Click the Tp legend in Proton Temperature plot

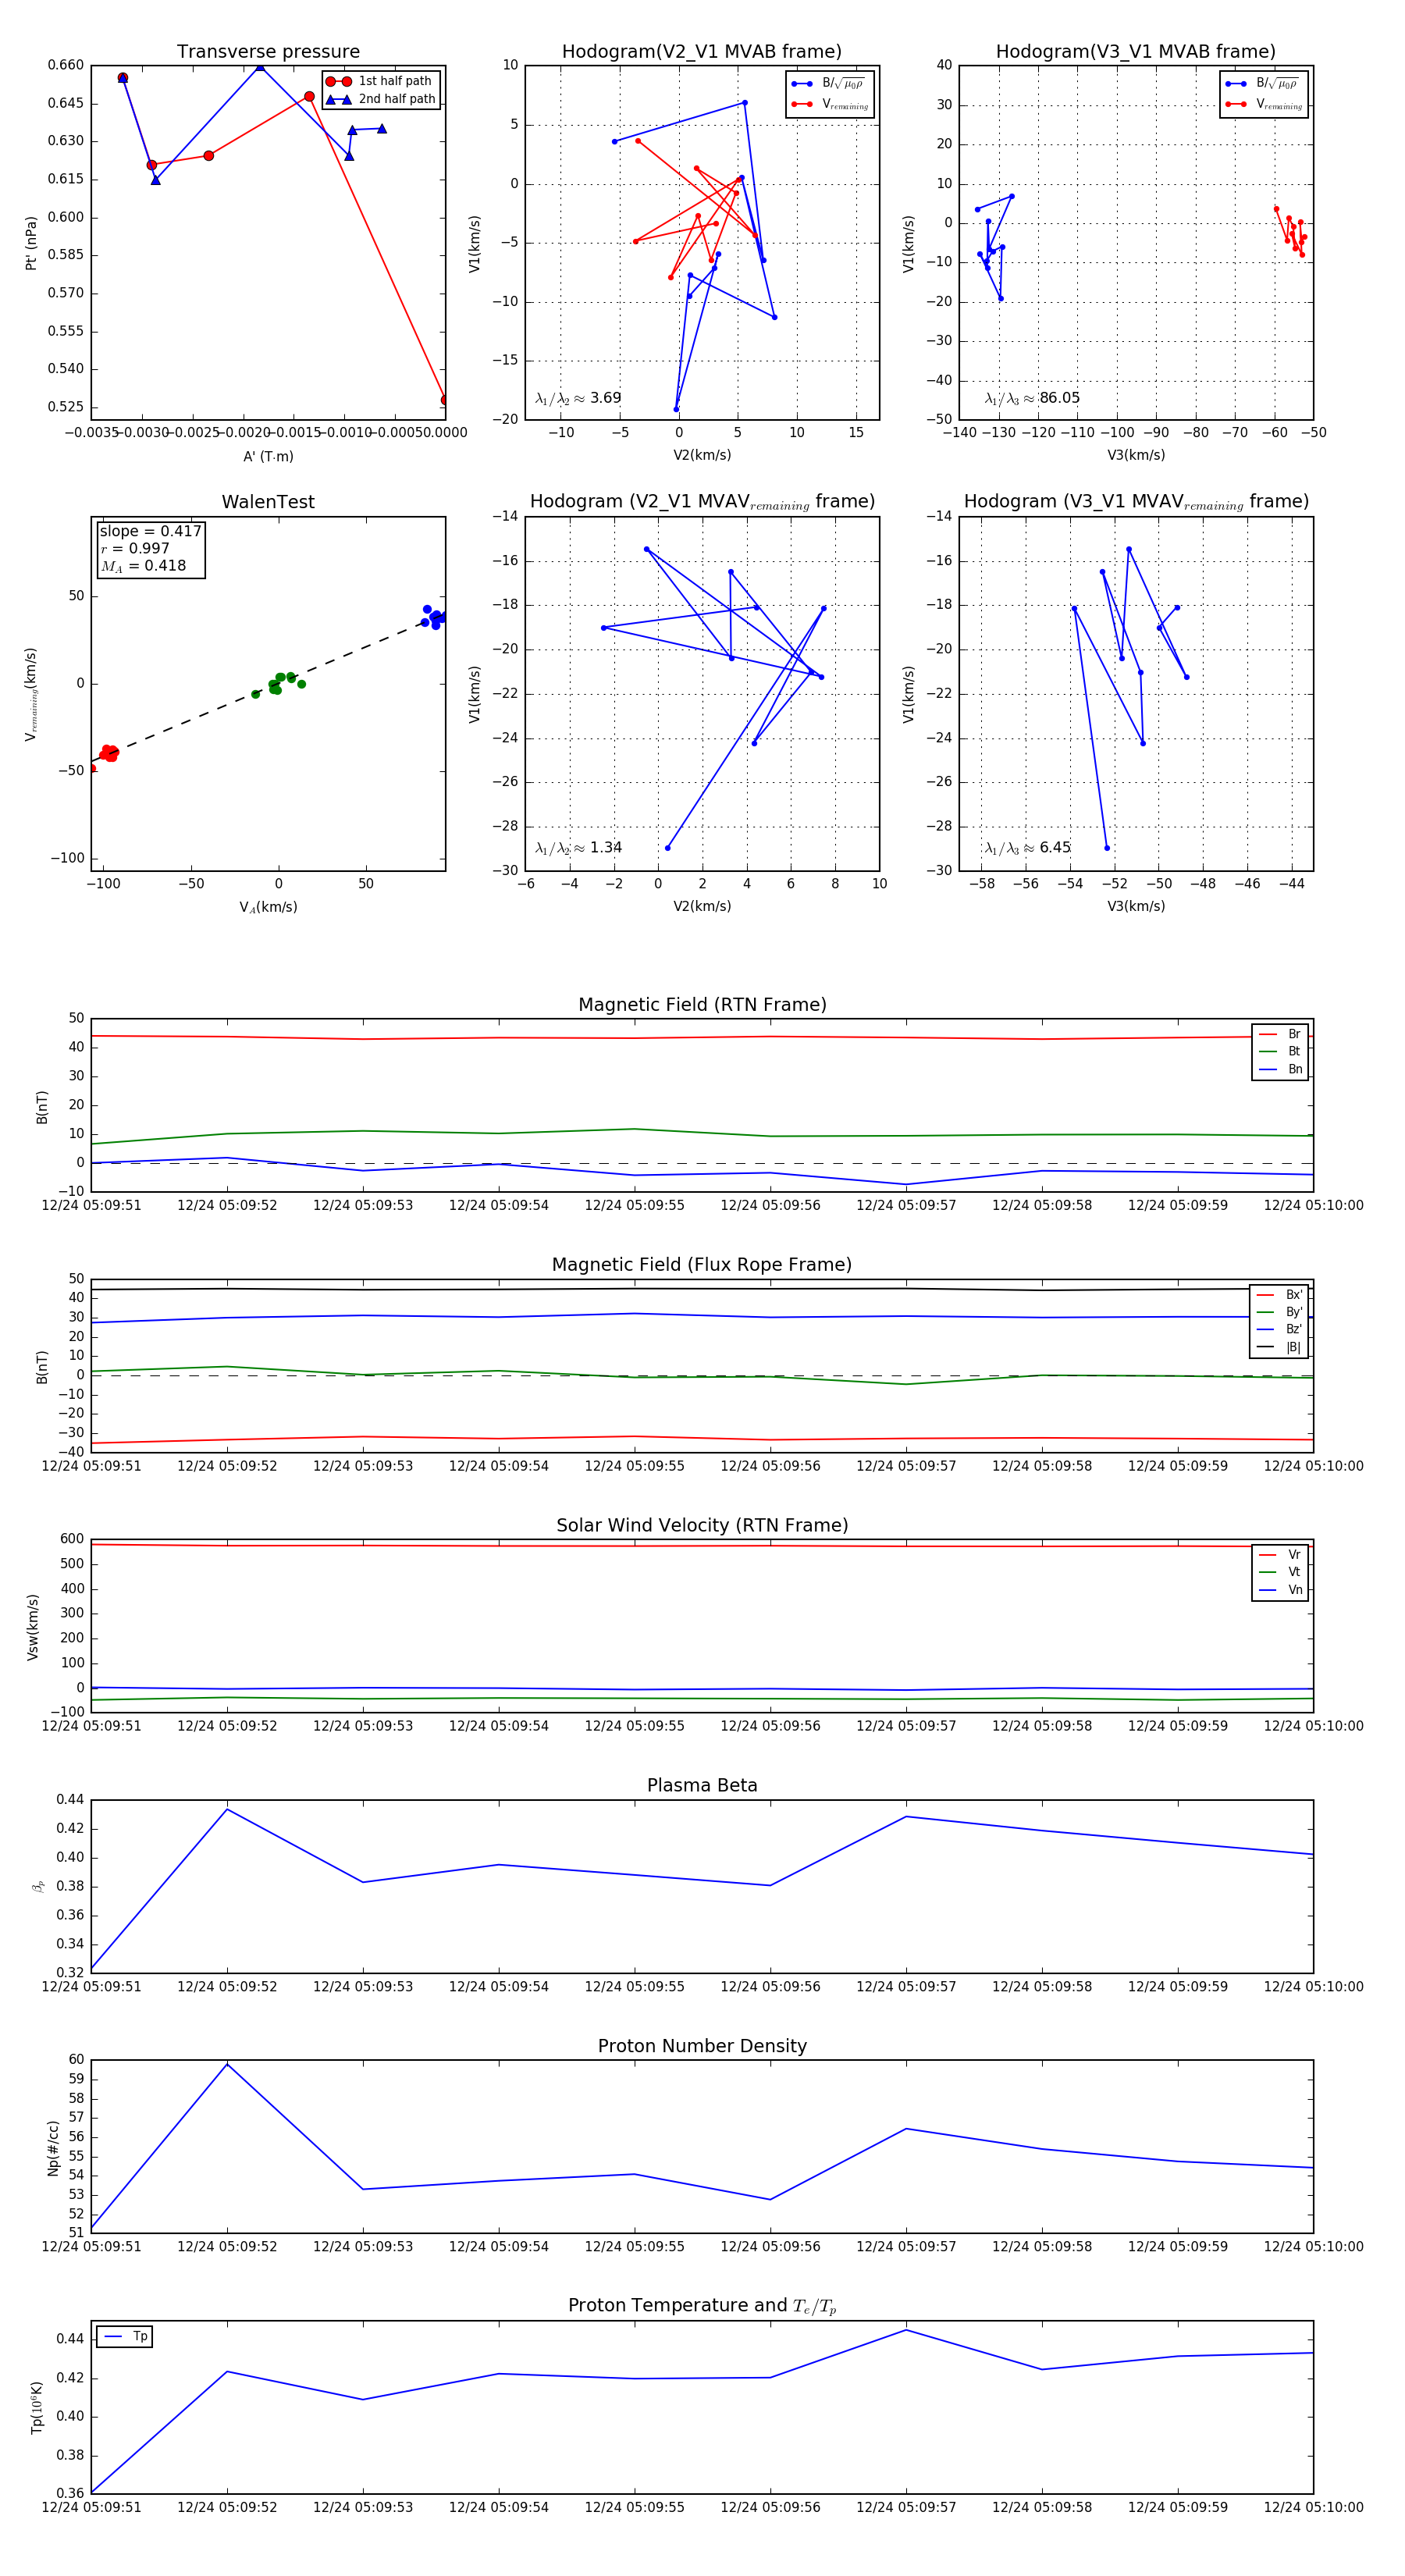tap(125, 2337)
